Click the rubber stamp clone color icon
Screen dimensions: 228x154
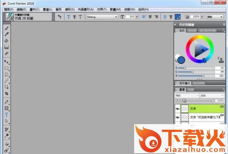click(x=221, y=60)
